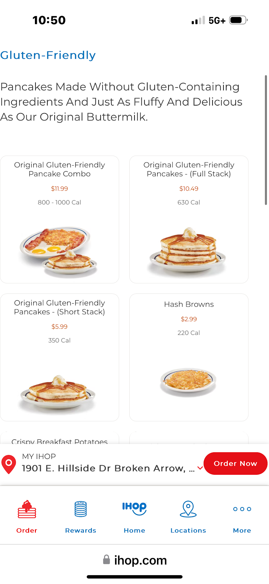Open the Gluten-Friendly category heading link
This screenshot has width=269, height=584.
tap(48, 55)
